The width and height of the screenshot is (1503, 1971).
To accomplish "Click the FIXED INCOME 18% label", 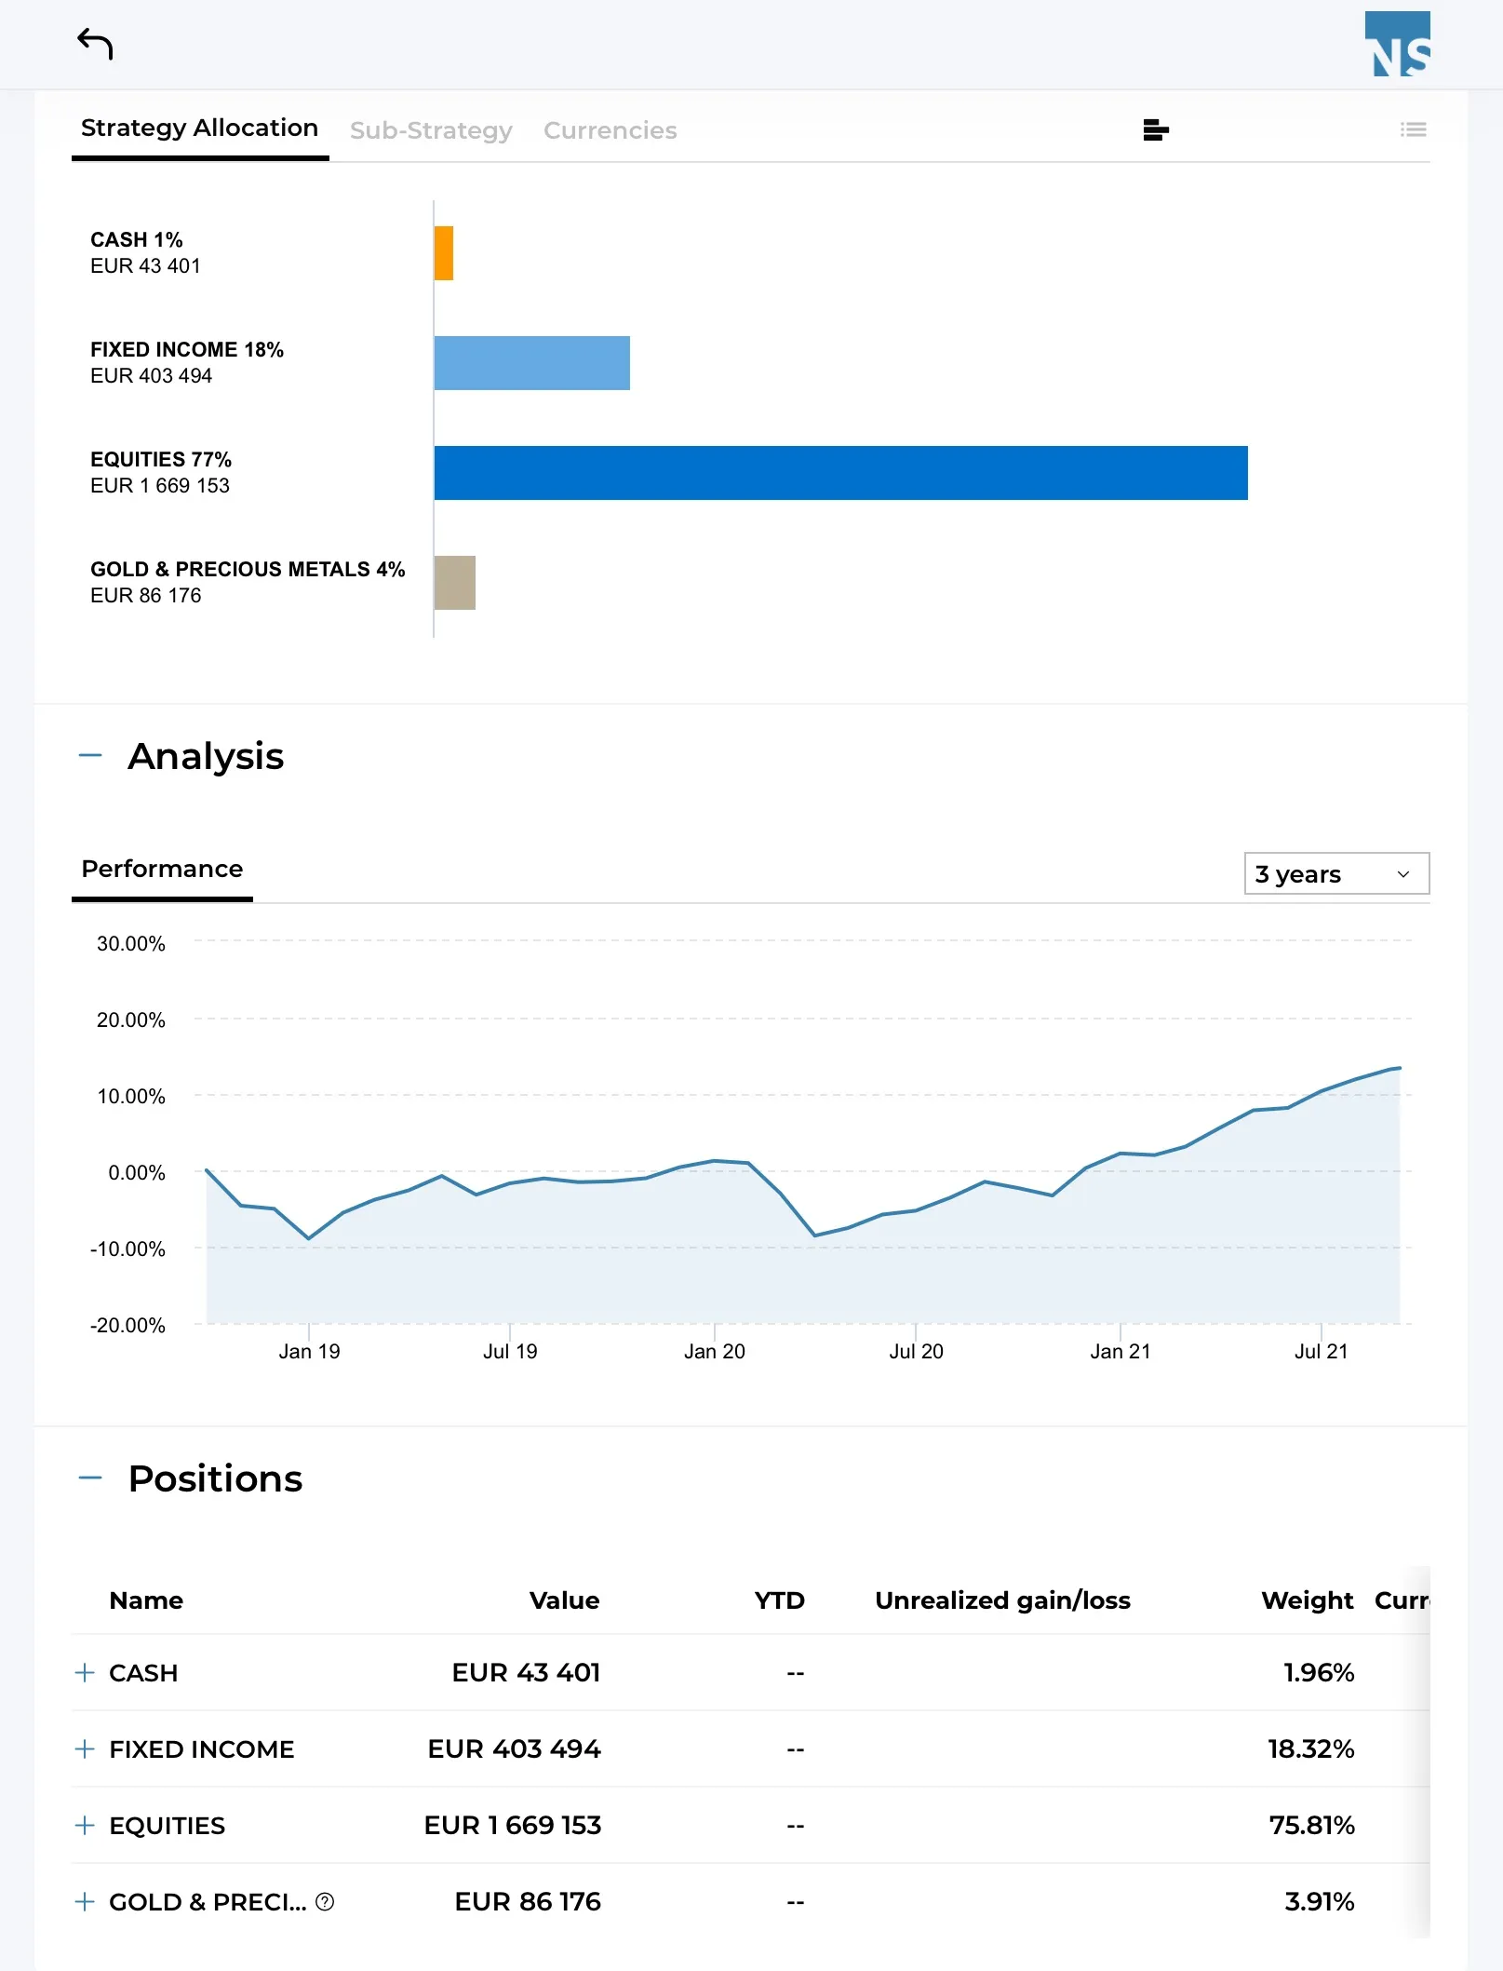I will [187, 350].
